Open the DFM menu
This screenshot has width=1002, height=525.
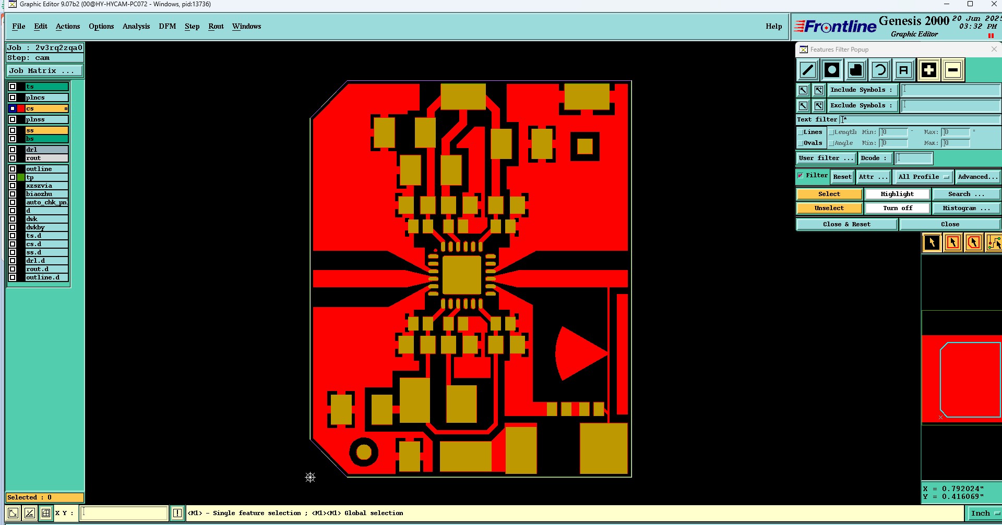168,26
